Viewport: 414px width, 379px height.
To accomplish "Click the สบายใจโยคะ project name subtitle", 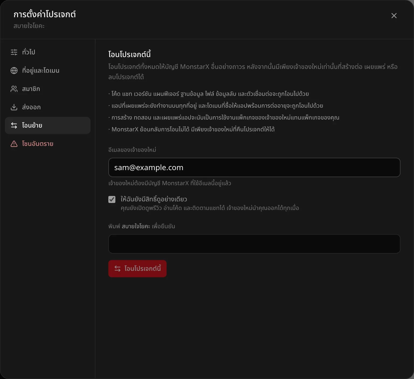I will tap(29, 26).
